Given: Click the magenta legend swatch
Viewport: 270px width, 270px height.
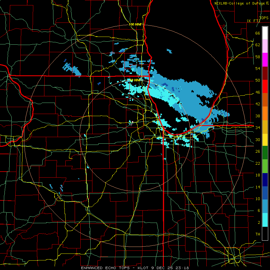Looking at the screenshot, I should [x=265, y=60].
